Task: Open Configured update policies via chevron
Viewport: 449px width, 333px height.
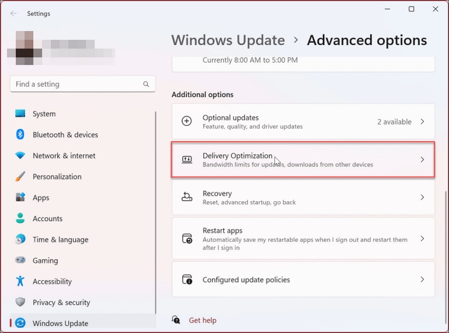Action: click(x=423, y=280)
